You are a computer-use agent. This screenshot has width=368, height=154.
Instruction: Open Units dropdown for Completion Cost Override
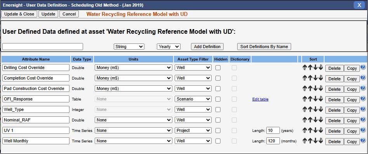click(133, 78)
